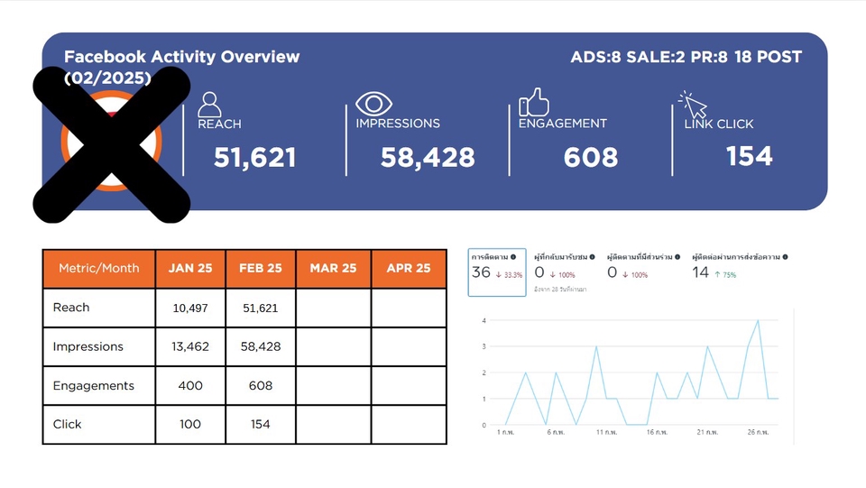This screenshot has width=866, height=488.
Task: Click the 51,621 cell in the FEB 25 column
Action: tap(260, 308)
